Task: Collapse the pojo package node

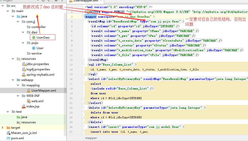Action: [x=23, y=43]
